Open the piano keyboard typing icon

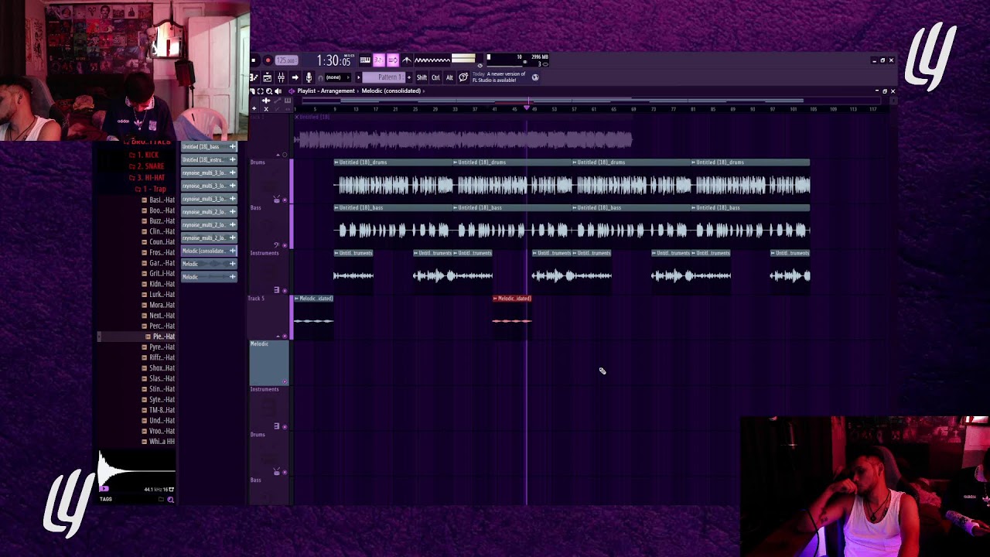tap(365, 60)
